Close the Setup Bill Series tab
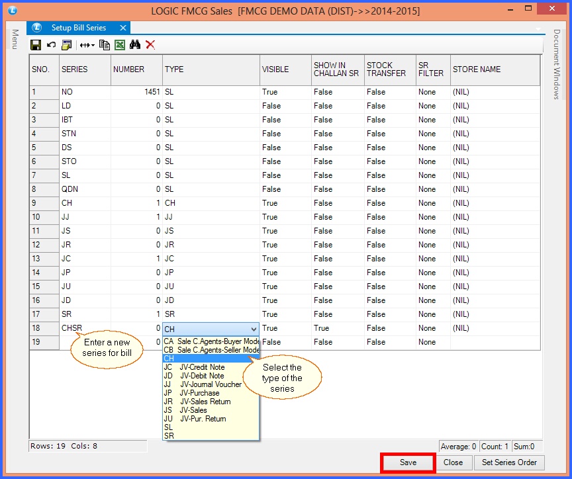The width and height of the screenshot is (572, 479). tap(123, 28)
